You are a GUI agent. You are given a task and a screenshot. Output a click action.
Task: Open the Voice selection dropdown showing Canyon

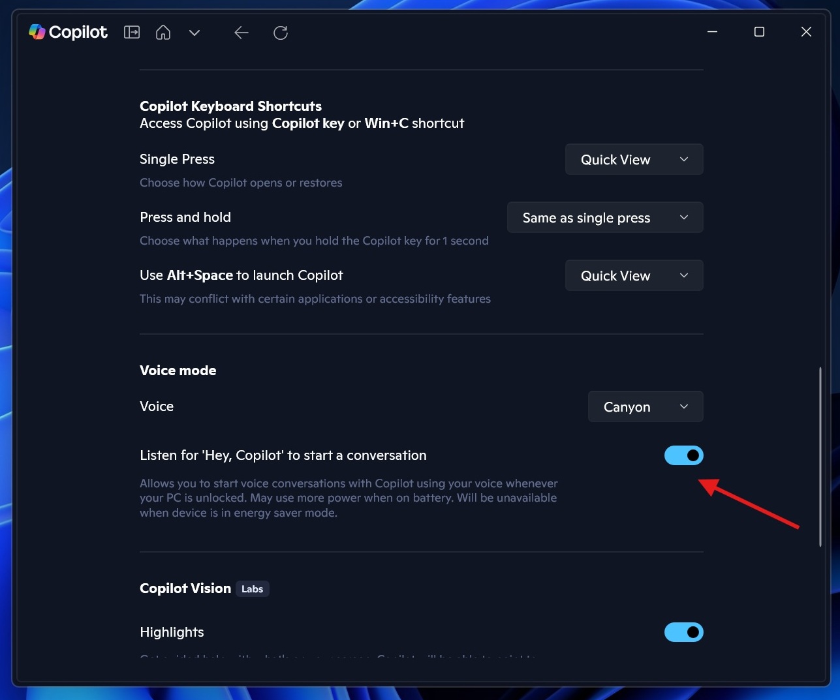pos(645,406)
